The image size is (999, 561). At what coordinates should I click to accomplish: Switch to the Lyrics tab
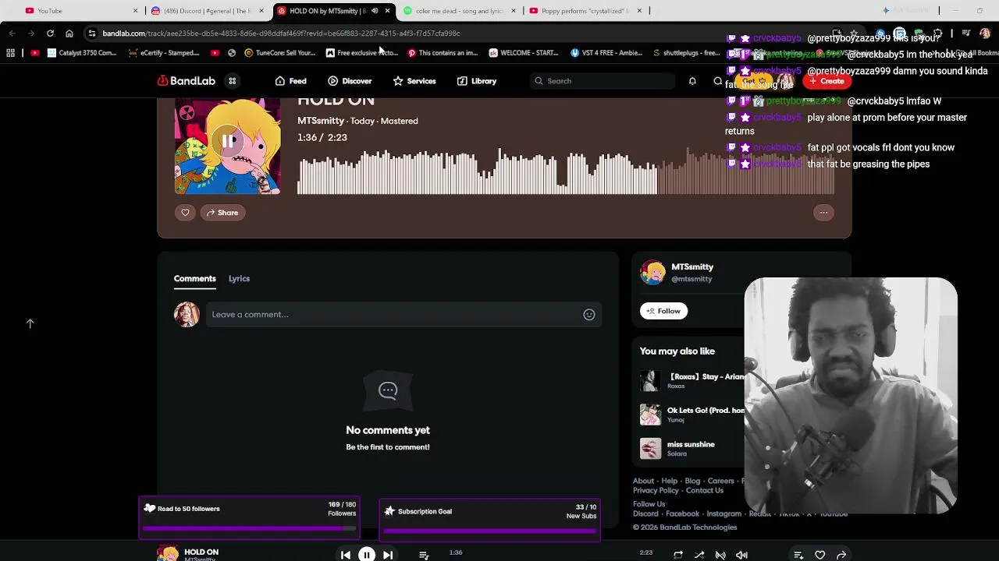(239, 278)
